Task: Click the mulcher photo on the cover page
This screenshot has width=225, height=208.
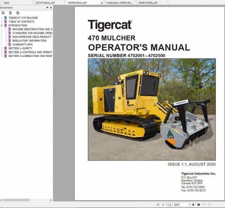Action: 151,109
